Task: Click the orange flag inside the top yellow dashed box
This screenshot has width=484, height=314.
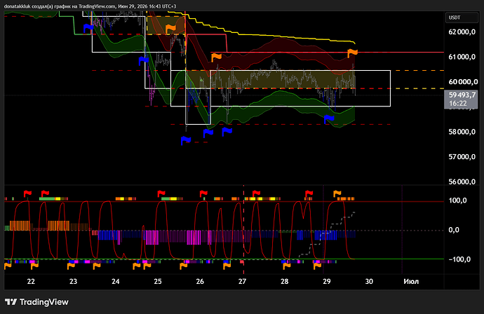Action: (170, 29)
